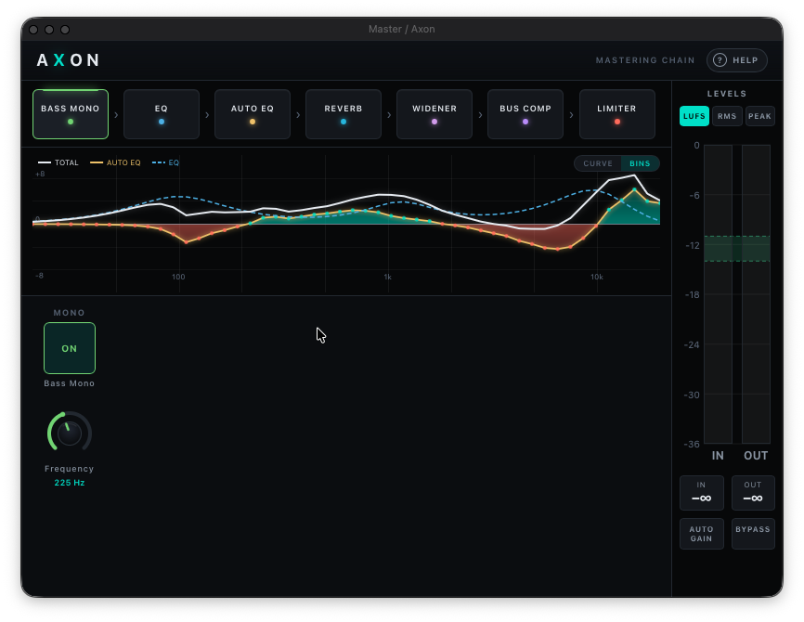Click the chevron between Bass Mono and EQ
This screenshot has width=804, height=622.
point(116,115)
